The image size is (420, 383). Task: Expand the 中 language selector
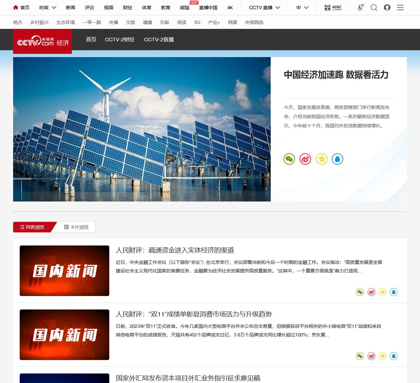302,7
